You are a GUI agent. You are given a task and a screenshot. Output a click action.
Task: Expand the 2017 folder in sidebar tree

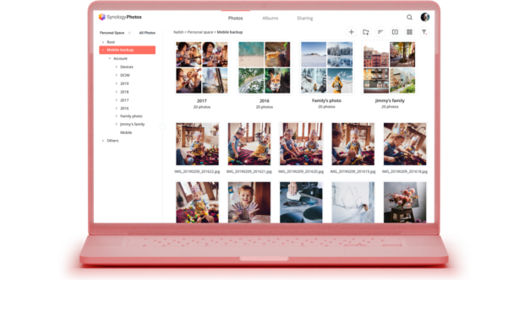tap(117, 100)
